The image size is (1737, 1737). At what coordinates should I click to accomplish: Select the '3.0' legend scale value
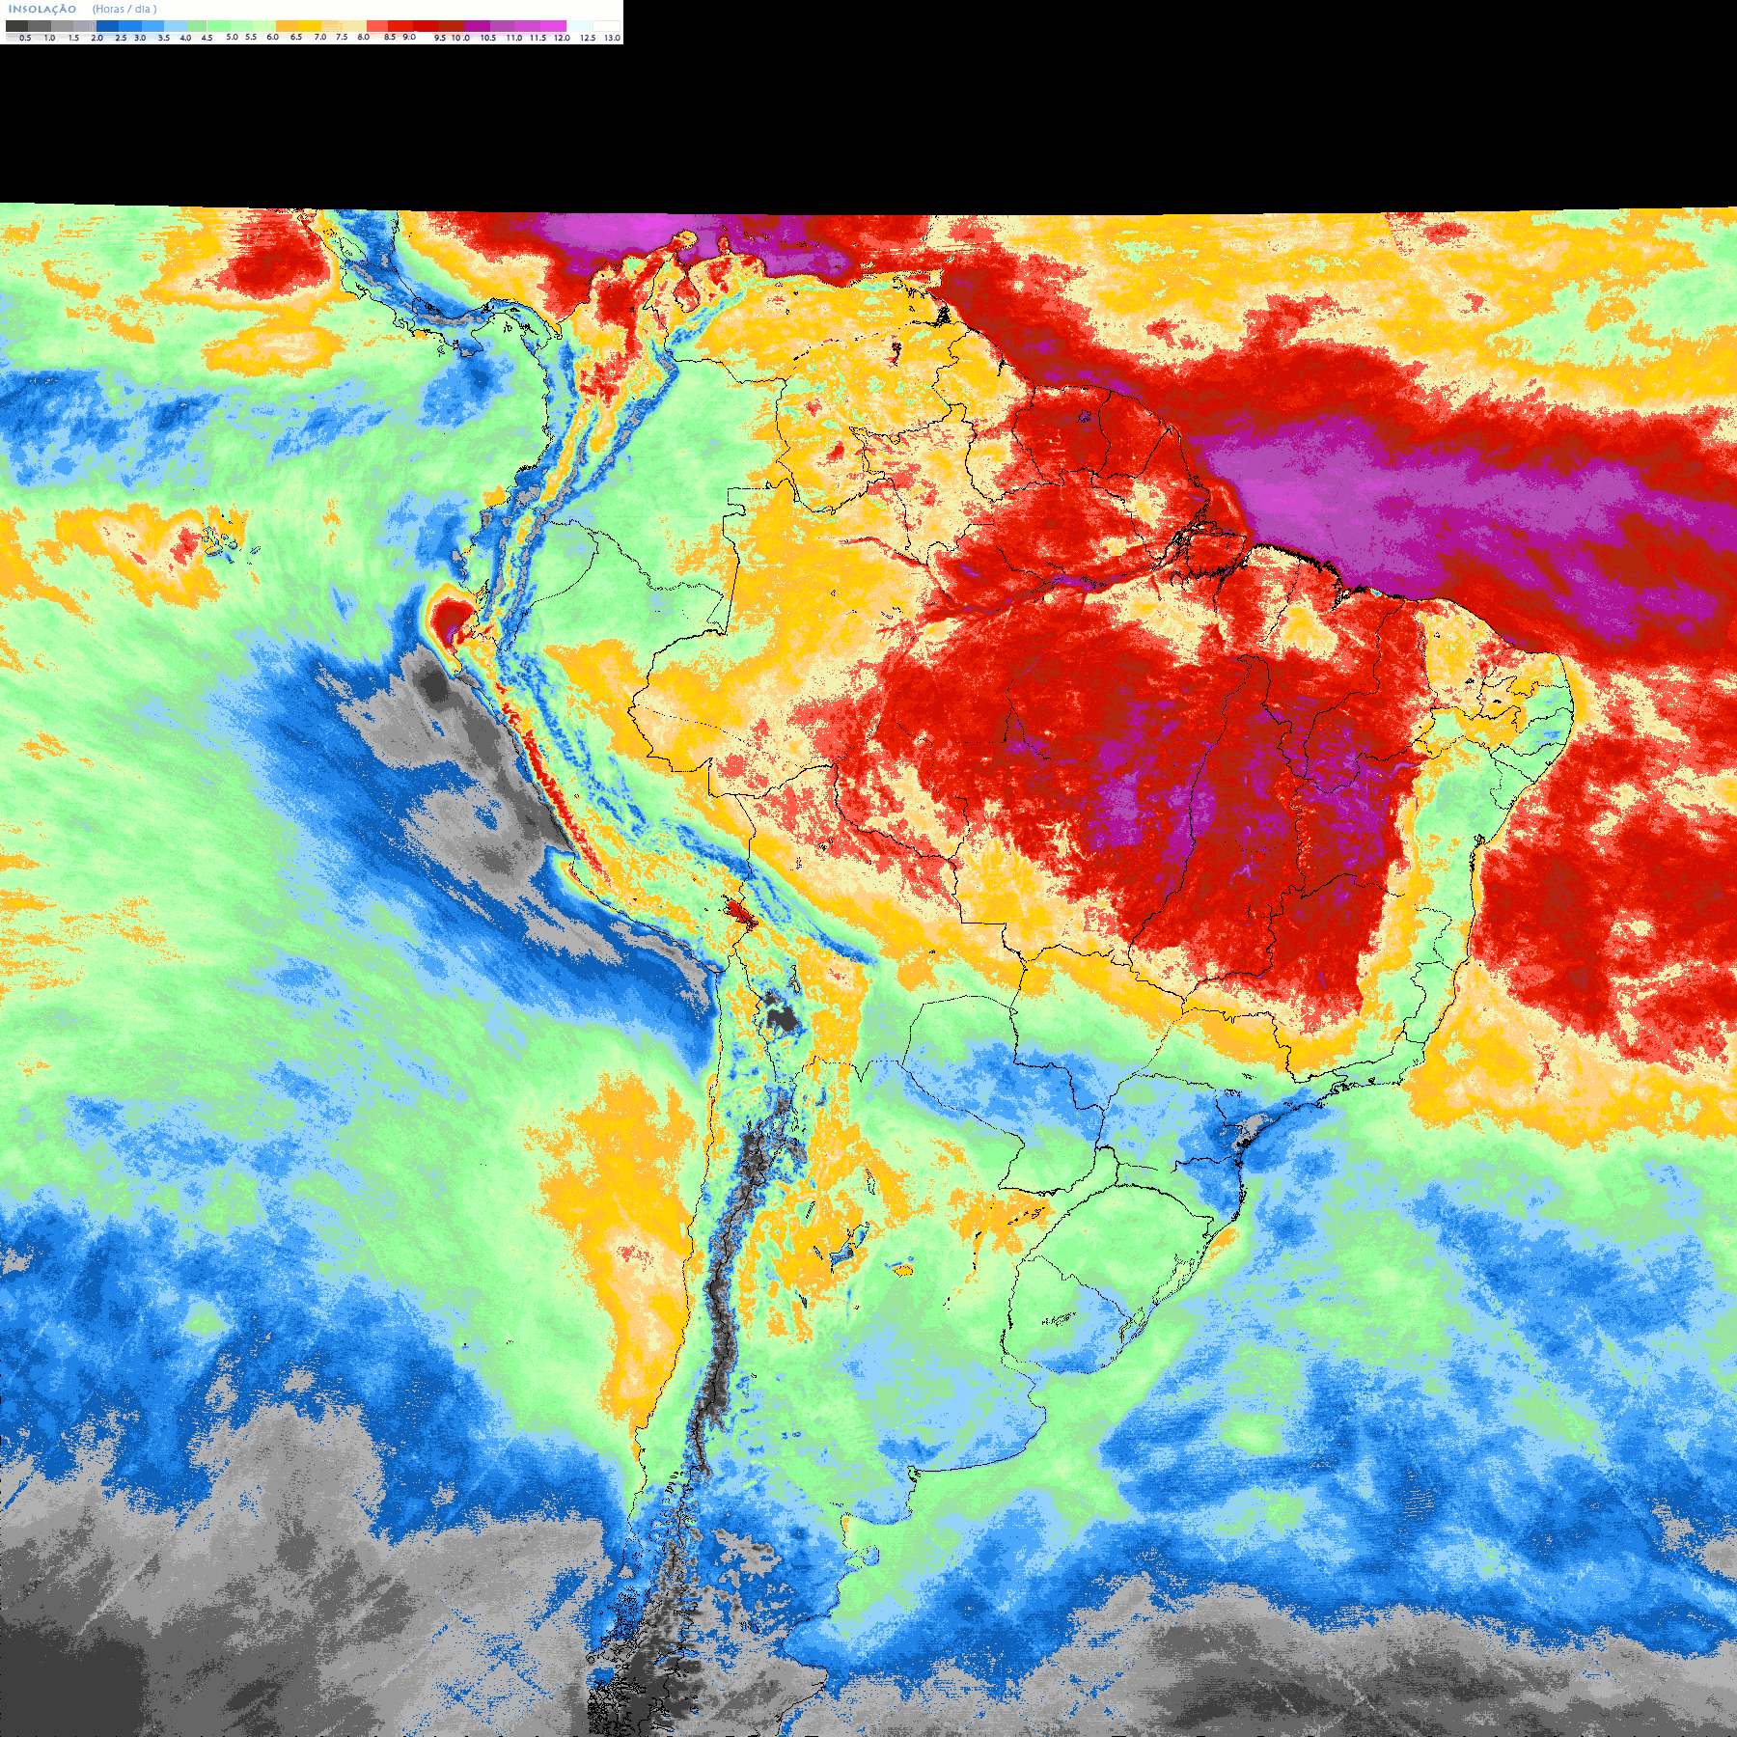click(140, 38)
